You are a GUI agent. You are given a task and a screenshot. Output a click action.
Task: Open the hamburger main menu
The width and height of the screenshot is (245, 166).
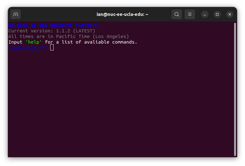pos(190,14)
